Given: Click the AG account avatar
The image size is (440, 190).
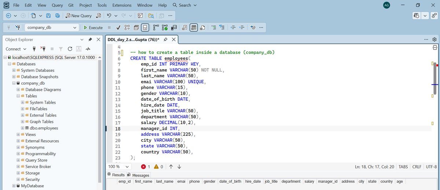Looking at the screenshot, I should pos(386,5).
